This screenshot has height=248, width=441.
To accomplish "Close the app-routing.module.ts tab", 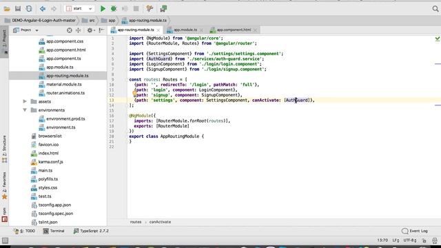I will [x=158, y=30].
